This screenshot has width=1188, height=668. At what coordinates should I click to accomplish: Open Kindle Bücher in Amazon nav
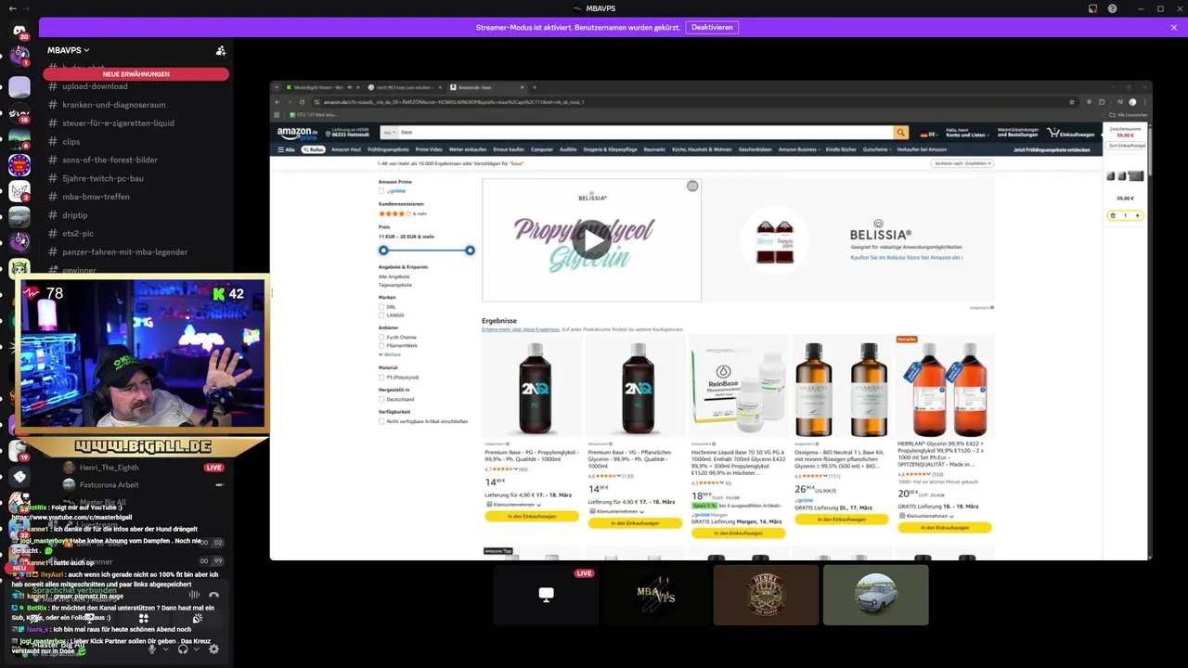click(x=841, y=149)
